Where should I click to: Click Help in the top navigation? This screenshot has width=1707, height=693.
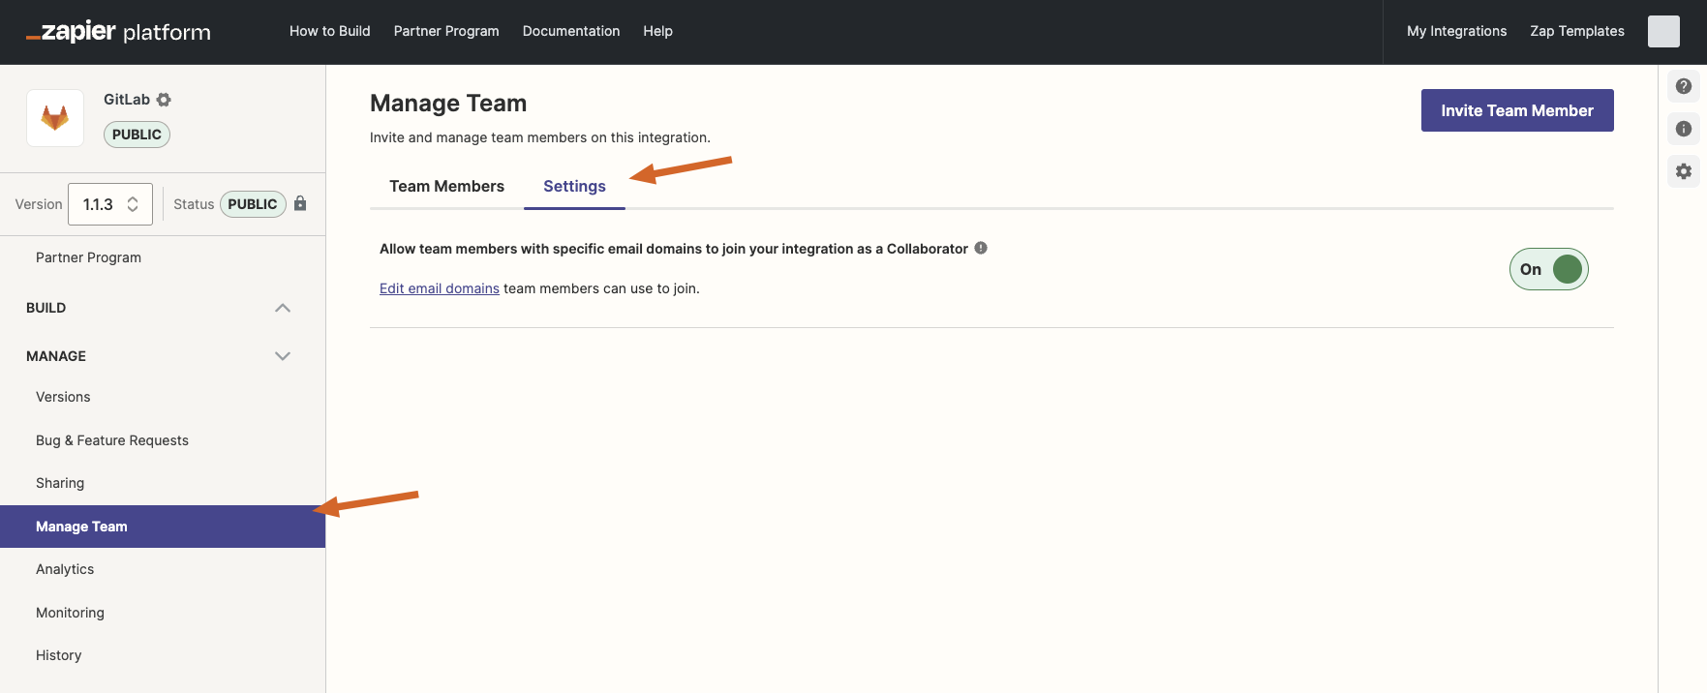click(x=657, y=31)
